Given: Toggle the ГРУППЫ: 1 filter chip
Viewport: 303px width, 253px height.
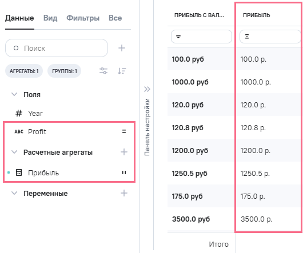Looking at the screenshot, I should click(65, 71).
